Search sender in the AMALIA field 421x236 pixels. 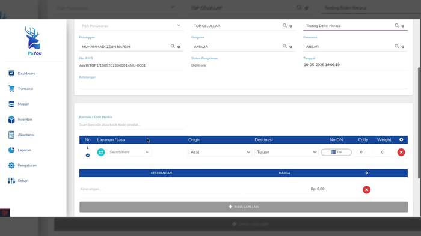click(x=284, y=46)
